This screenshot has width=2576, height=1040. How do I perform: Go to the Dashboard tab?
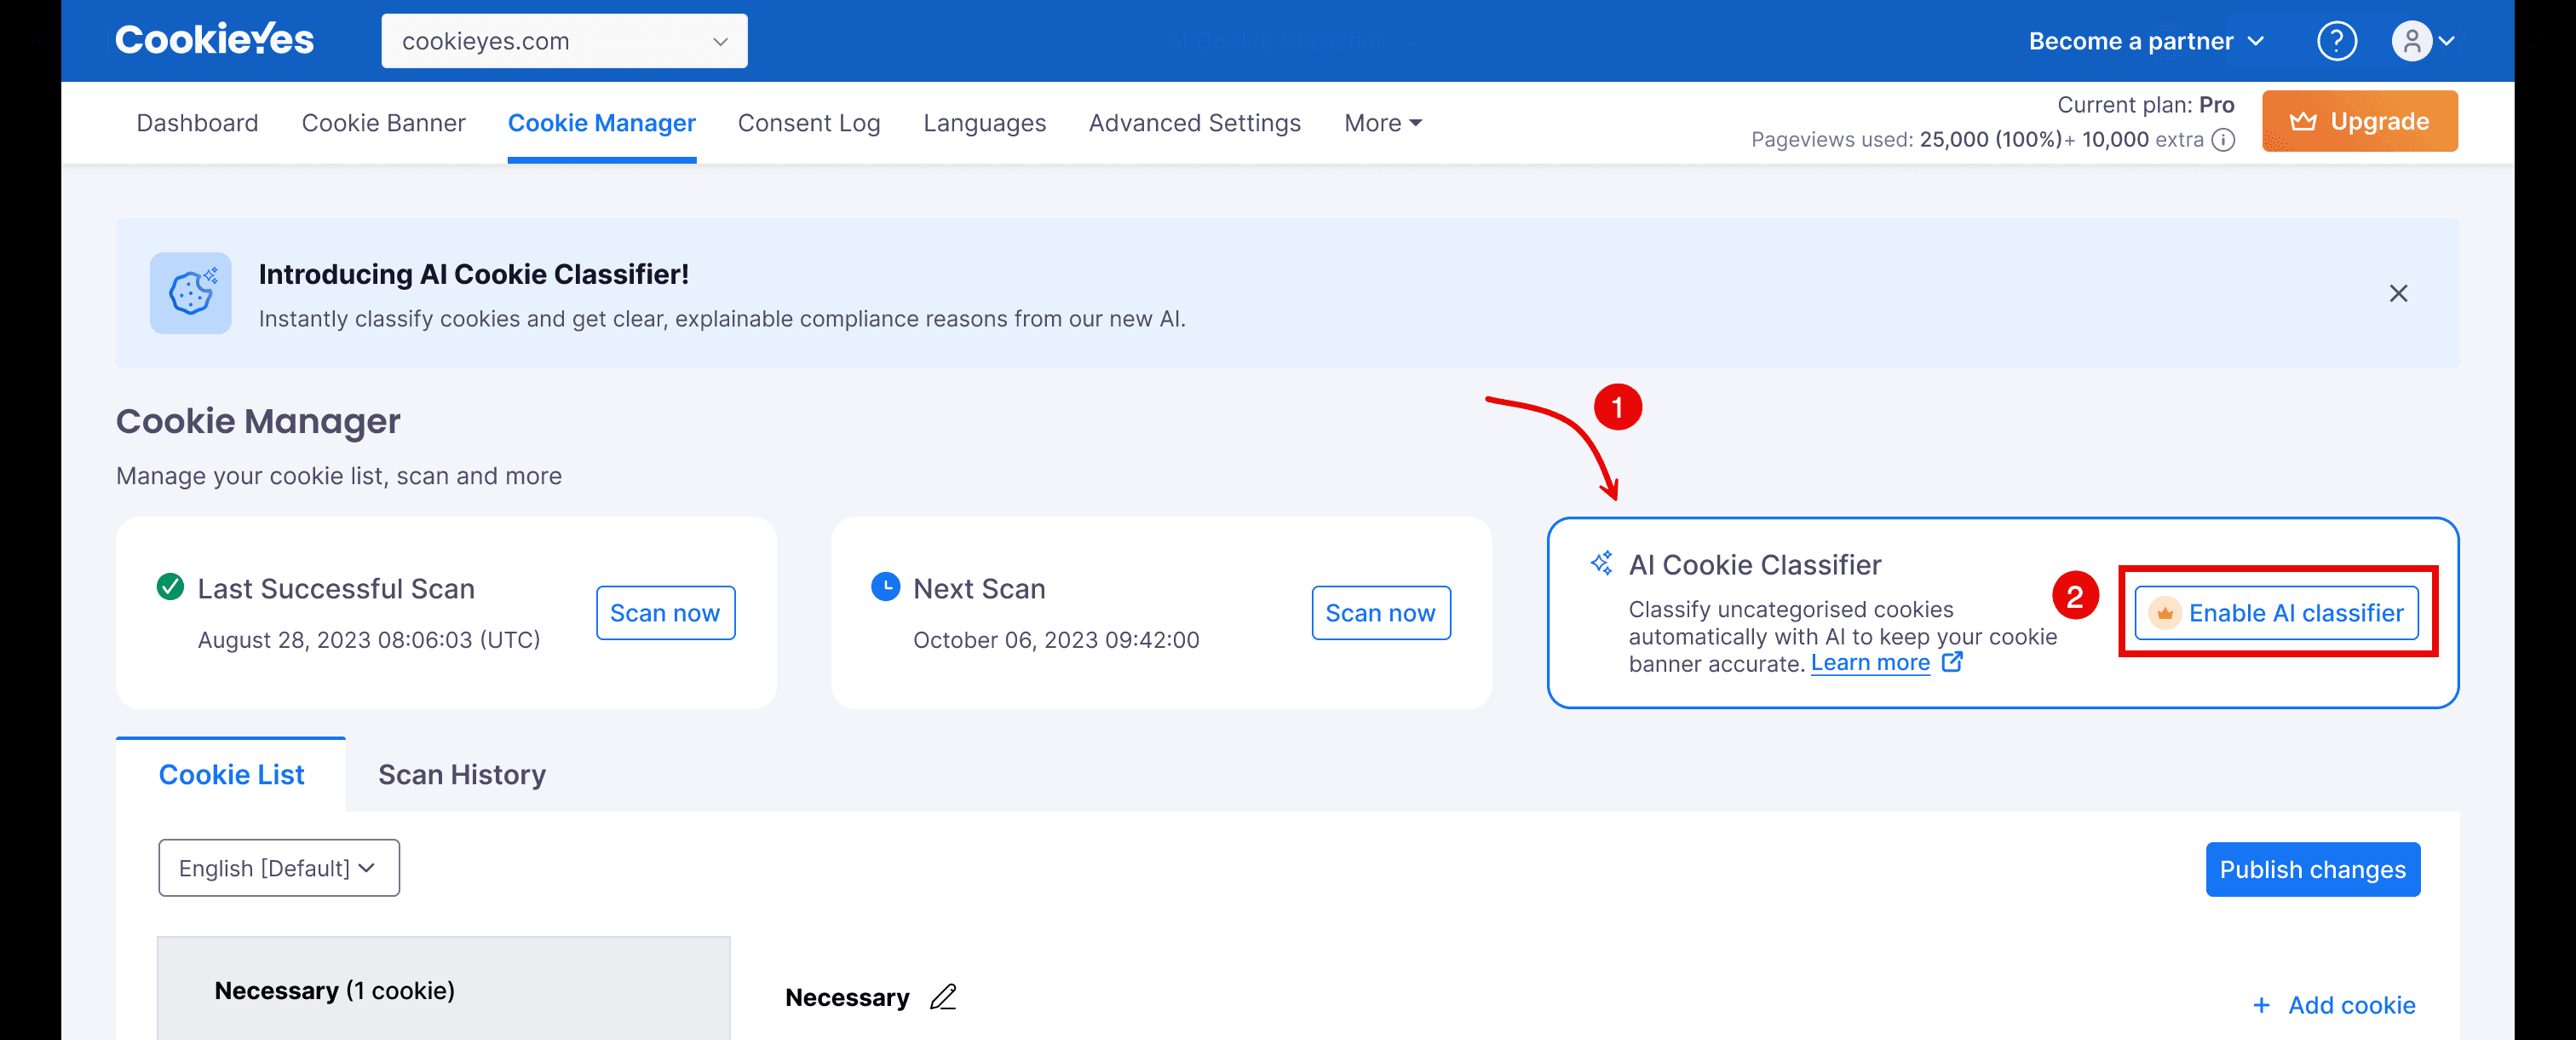coord(197,123)
